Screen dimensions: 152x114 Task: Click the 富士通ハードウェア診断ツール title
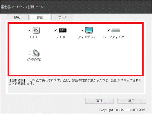(x=22, y=7)
